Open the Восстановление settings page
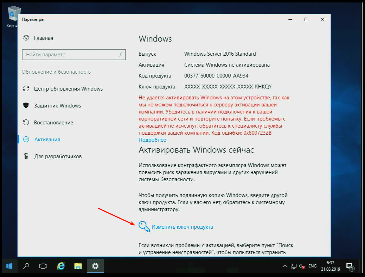This screenshot has height=277, width=365. pyautogui.click(x=53, y=123)
